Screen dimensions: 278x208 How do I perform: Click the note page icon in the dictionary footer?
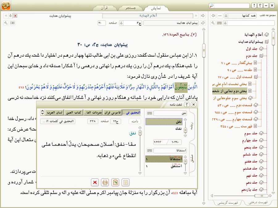tap(126, 182)
